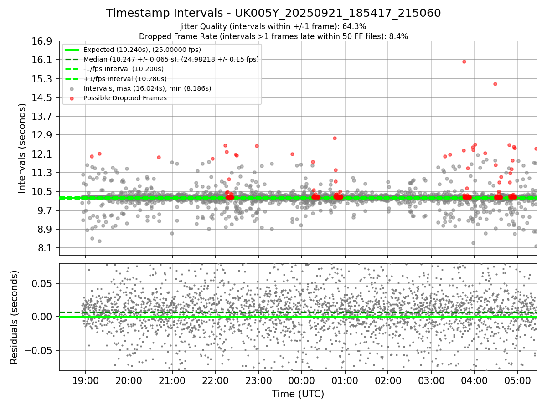This screenshot has height=410, width=547.
Task: Click the 'Residuals (seconds)' y-axis label
Action: click(14, 317)
